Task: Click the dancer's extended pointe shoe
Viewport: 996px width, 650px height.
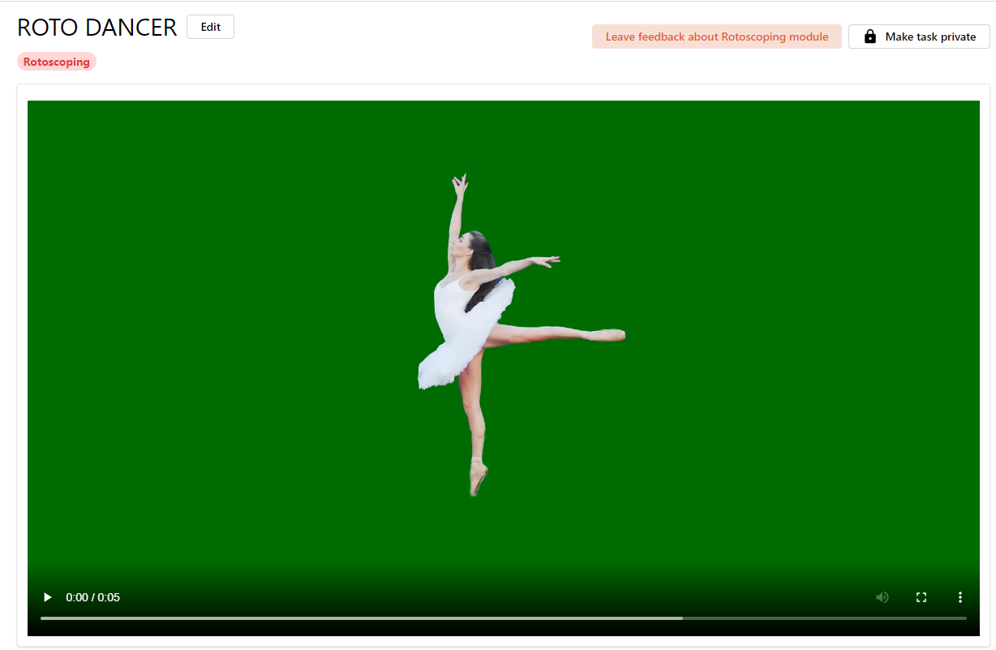Action: click(608, 334)
